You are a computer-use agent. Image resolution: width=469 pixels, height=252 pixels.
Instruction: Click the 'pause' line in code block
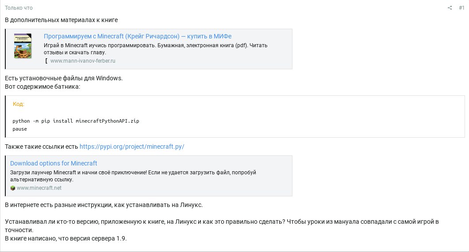point(20,129)
